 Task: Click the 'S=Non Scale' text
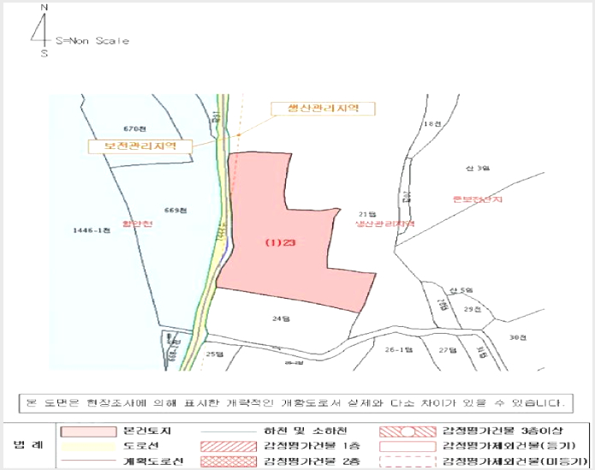[92, 40]
